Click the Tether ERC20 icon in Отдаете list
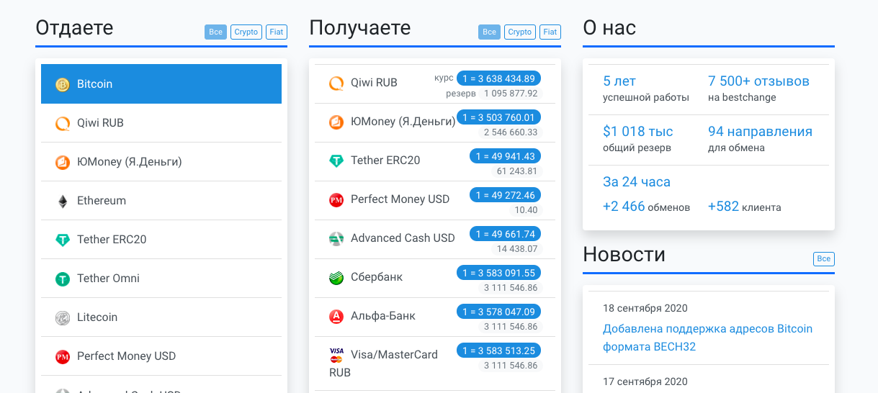Image resolution: width=878 pixels, height=393 pixels. (63, 240)
